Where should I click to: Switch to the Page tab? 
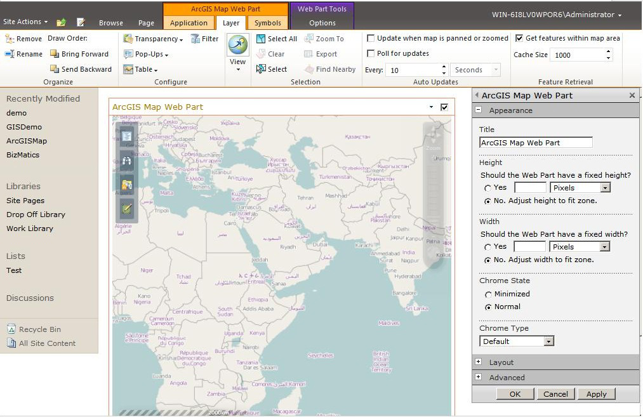click(146, 23)
